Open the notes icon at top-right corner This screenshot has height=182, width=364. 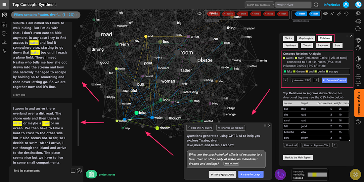(x=358, y=5)
